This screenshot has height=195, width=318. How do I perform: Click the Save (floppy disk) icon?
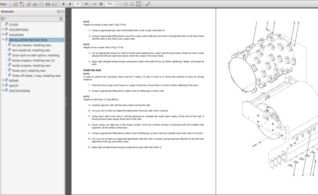coord(41,4)
